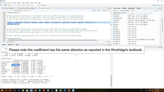Click the Source button in editor
The width and height of the screenshot is (164, 92).
[104, 10]
